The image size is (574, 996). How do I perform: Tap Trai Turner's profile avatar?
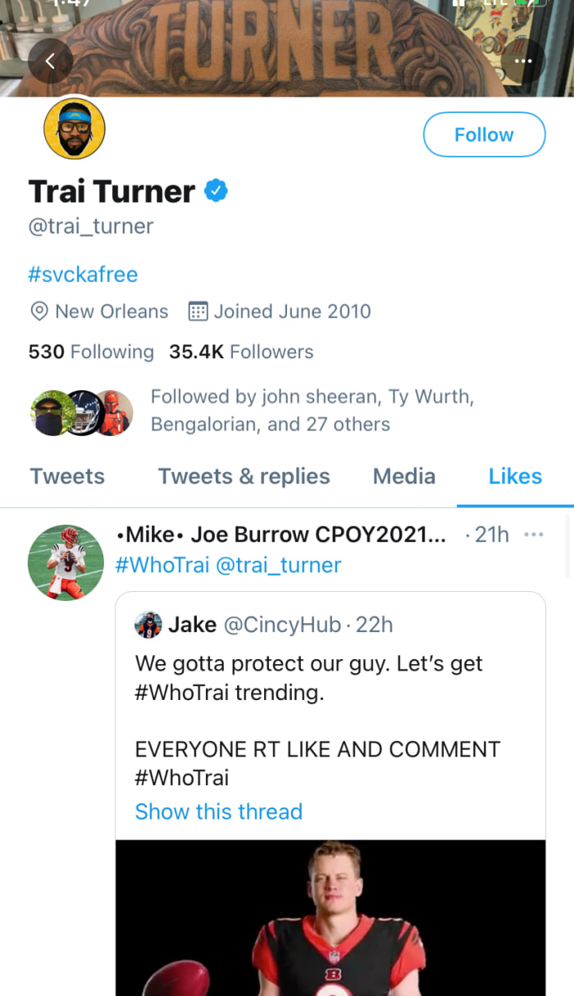pos(74,129)
